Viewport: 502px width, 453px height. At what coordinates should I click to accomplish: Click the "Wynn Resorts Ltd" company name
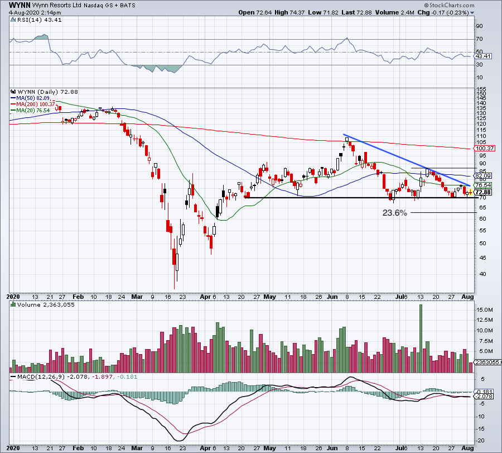point(57,6)
